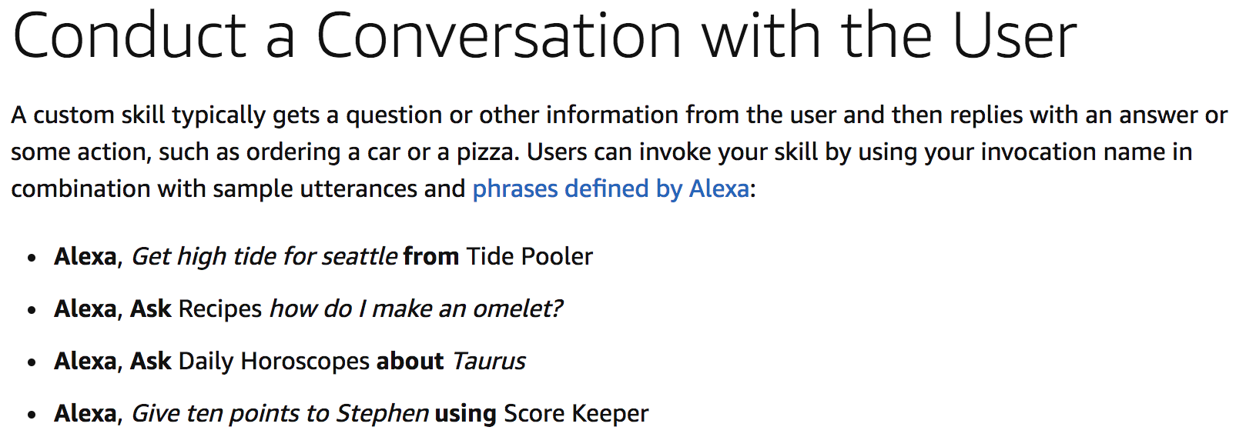
Task: Click the skill name 'Recipes'
Action: [x=220, y=309]
